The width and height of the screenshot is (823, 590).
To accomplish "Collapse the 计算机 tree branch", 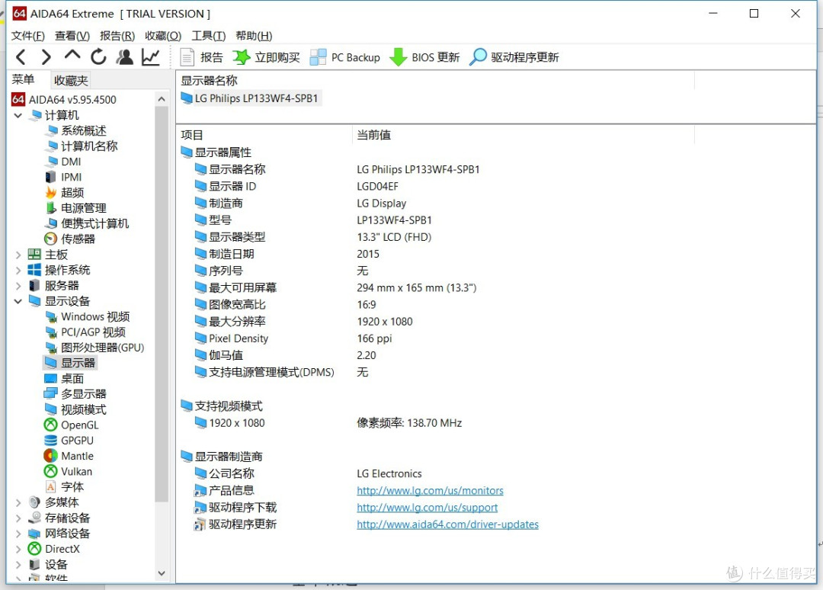I will click(18, 114).
